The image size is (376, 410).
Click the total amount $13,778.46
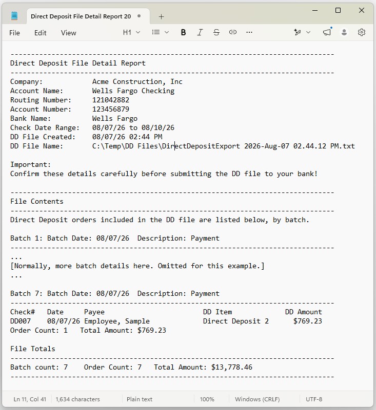point(232,367)
